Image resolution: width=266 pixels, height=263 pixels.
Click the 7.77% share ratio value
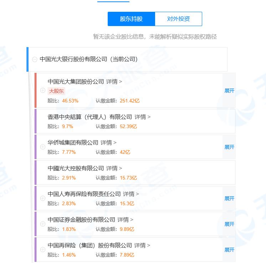69,152
